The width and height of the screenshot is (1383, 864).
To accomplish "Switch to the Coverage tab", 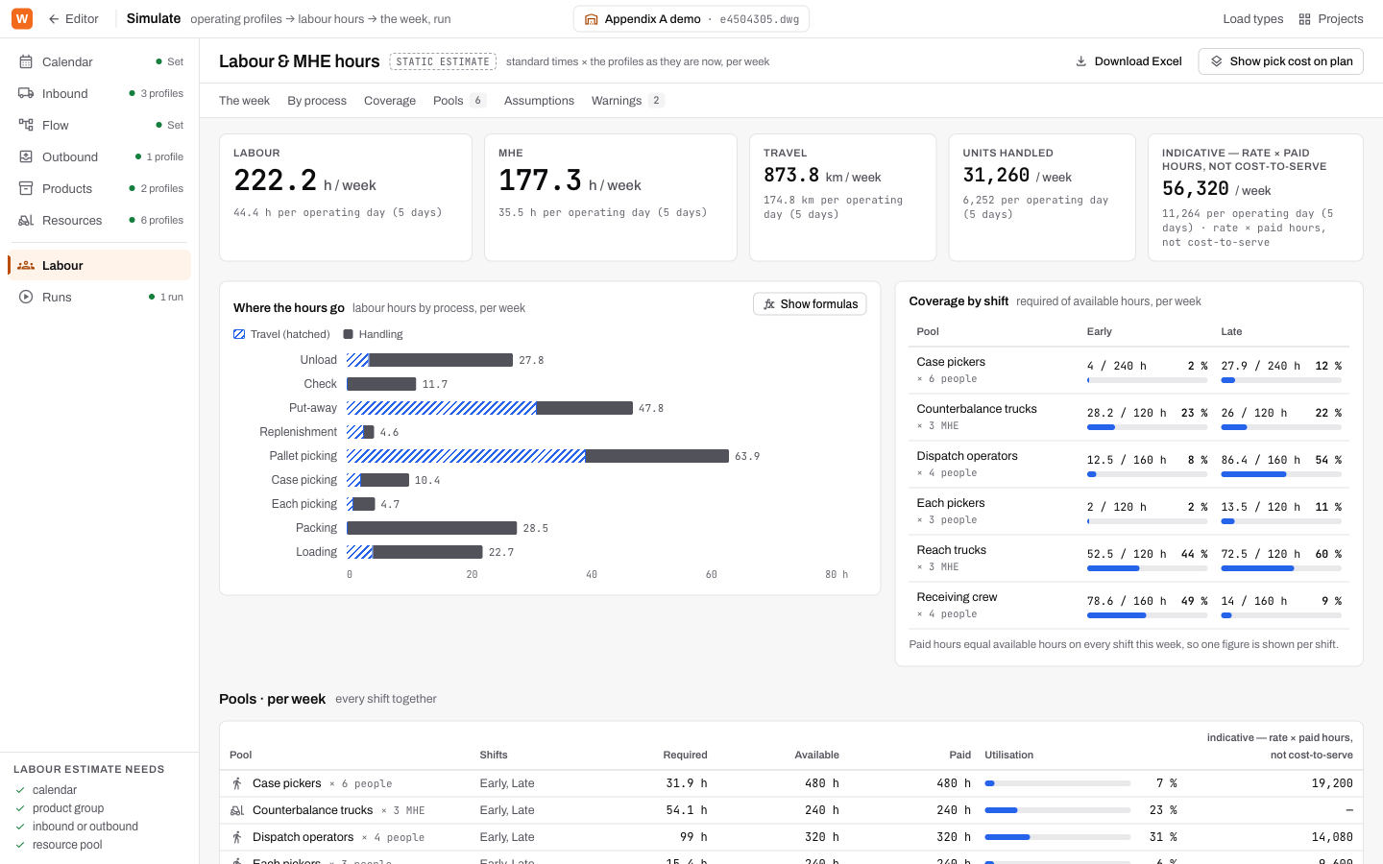I will (390, 101).
